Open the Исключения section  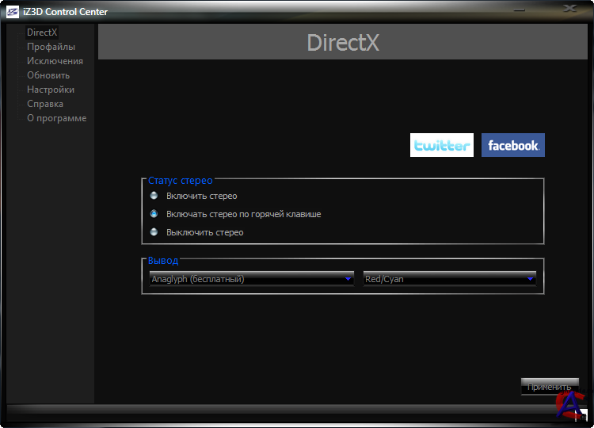coord(55,61)
